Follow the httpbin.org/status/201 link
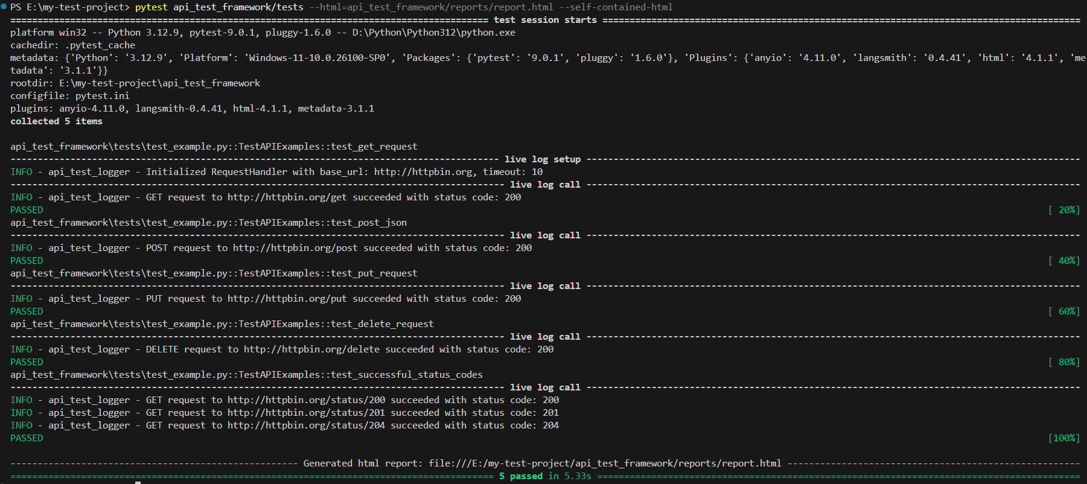Image resolution: width=1087 pixels, height=484 pixels. coord(306,413)
